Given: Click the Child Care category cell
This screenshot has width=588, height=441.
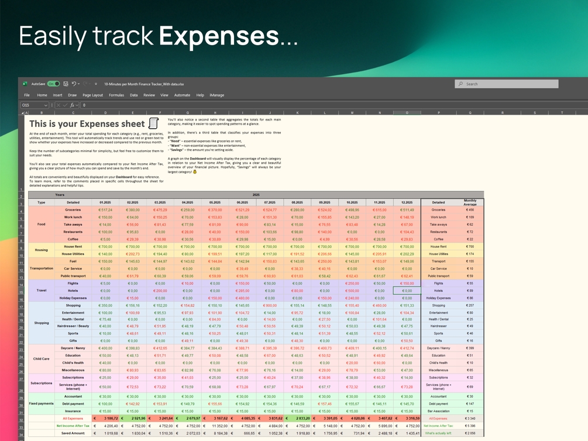Looking at the screenshot, I should 42,359.
